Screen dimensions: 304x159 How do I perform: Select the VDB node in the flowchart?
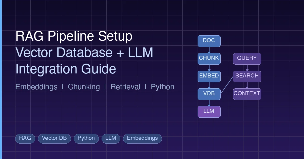point(209,94)
